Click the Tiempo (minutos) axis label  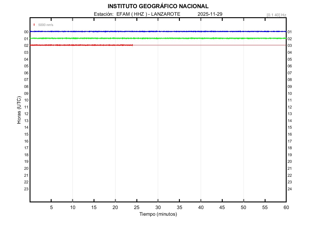pyautogui.click(x=158, y=214)
